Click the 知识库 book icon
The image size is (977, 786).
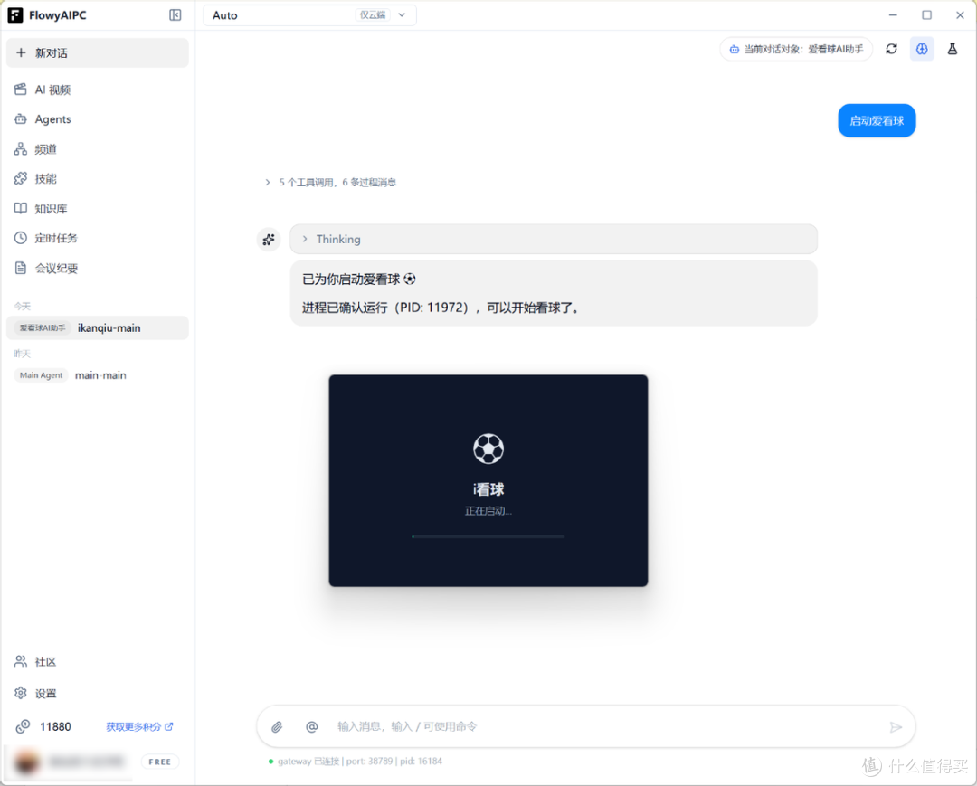tap(21, 208)
